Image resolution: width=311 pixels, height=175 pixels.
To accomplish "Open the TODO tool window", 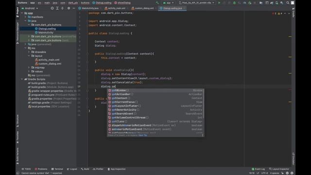I will 26,169.
